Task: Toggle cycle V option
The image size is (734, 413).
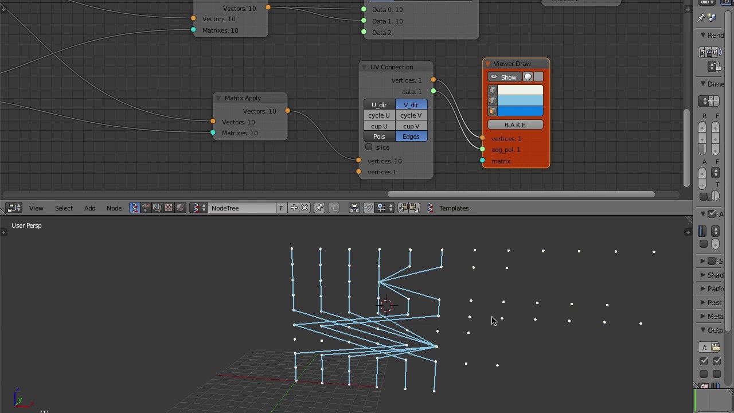Action: click(411, 115)
